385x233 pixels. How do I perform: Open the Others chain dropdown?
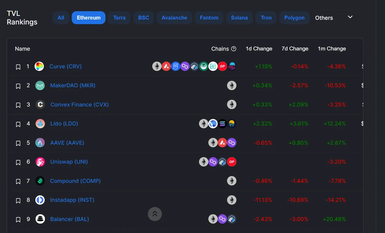pos(334,18)
